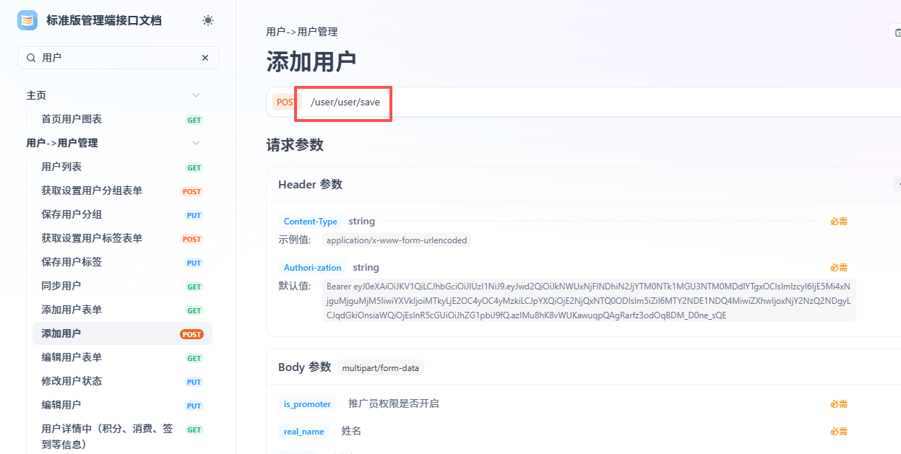Viewport: 901px width, 454px height.
Task: Click the search magnifier icon
Action: click(31, 58)
